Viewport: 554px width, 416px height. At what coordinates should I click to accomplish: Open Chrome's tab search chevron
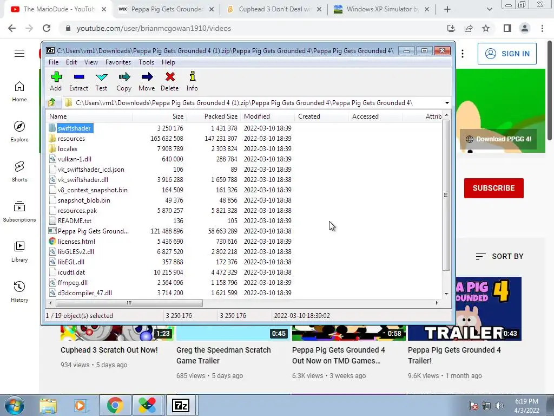tap(489, 10)
